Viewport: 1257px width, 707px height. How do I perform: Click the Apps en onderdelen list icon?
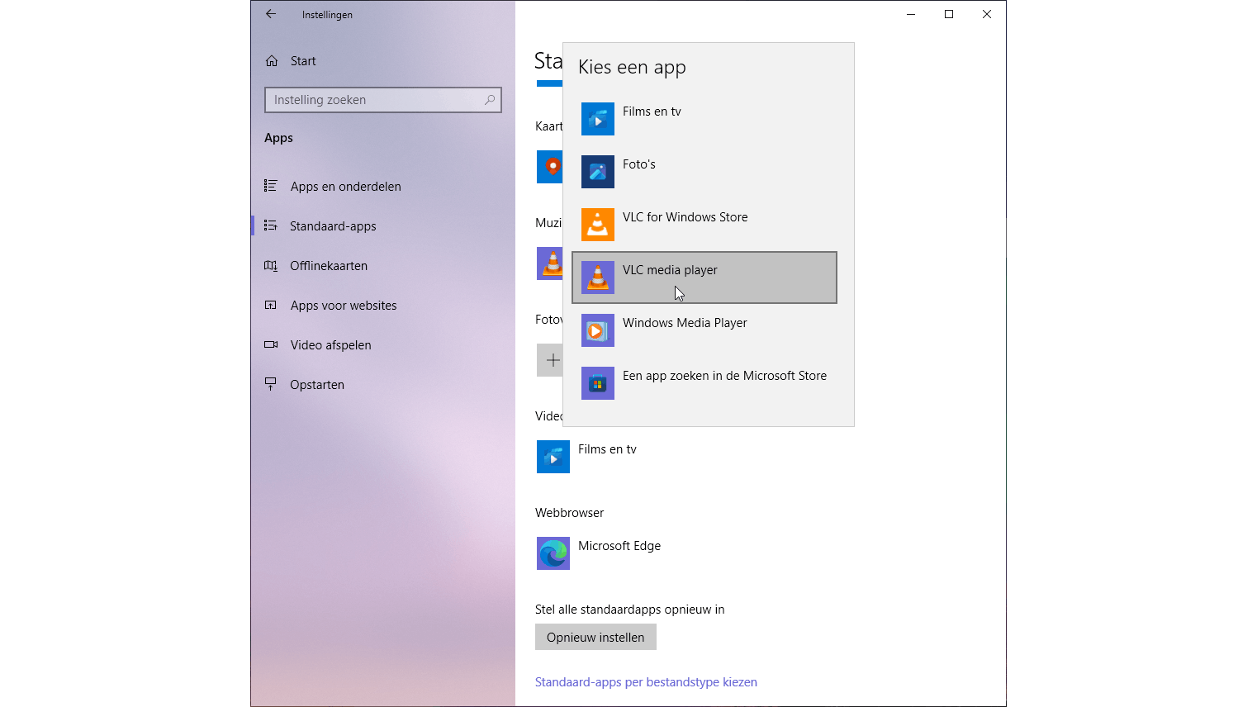[x=270, y=186]
